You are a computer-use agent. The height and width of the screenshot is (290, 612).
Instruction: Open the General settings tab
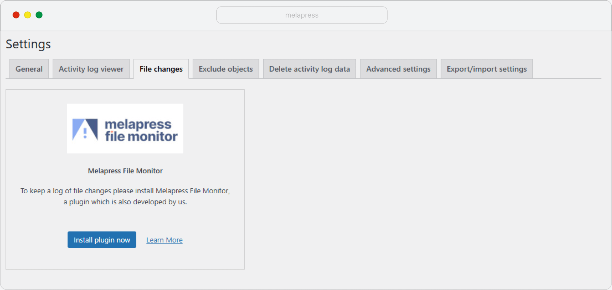coord(29,69)
